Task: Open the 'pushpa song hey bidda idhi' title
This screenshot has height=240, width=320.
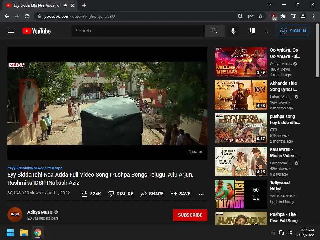Action: (285, 119)
